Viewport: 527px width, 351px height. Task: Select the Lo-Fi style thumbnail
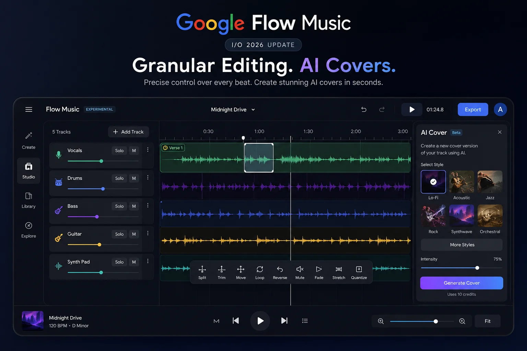click(x=433, y=182)
